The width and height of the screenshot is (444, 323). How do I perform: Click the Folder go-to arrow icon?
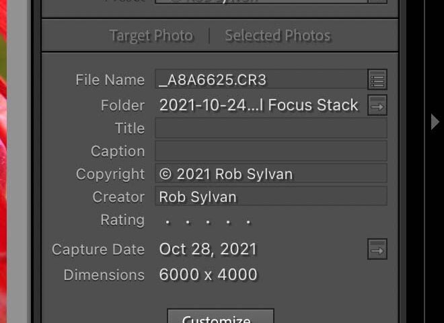[x=377, y=106]
